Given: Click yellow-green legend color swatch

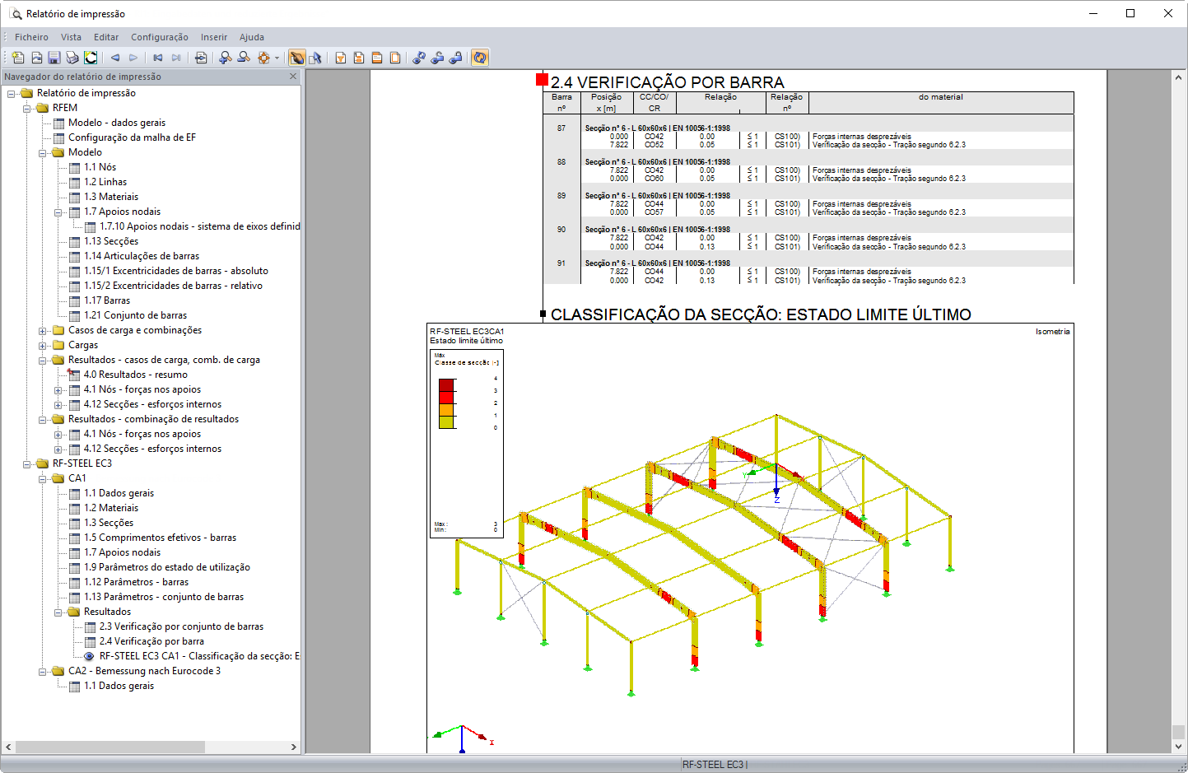Looking at the screenshot, I should [446, 421].
